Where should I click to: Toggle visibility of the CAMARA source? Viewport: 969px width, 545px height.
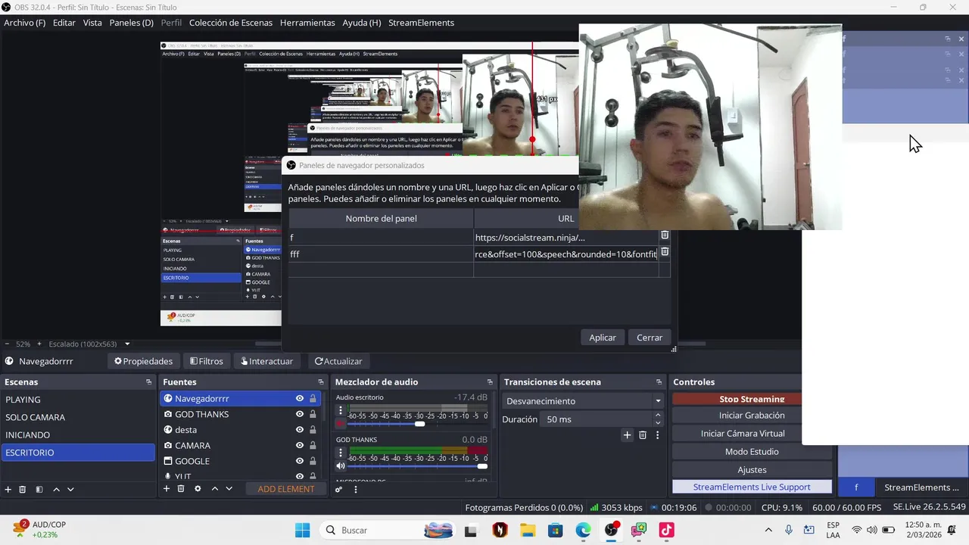[x=300, y=446]
